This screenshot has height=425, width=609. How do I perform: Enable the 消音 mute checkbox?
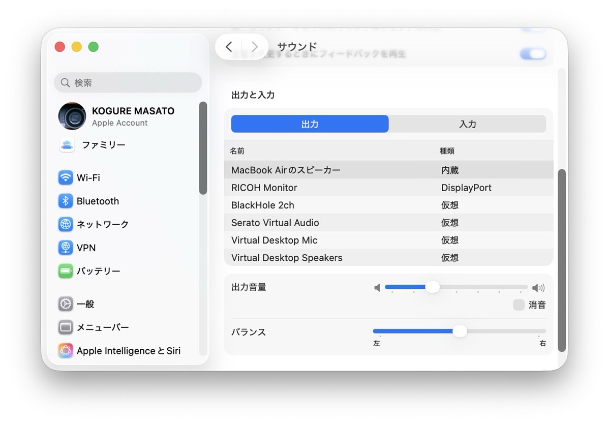(x=519, y=305)
